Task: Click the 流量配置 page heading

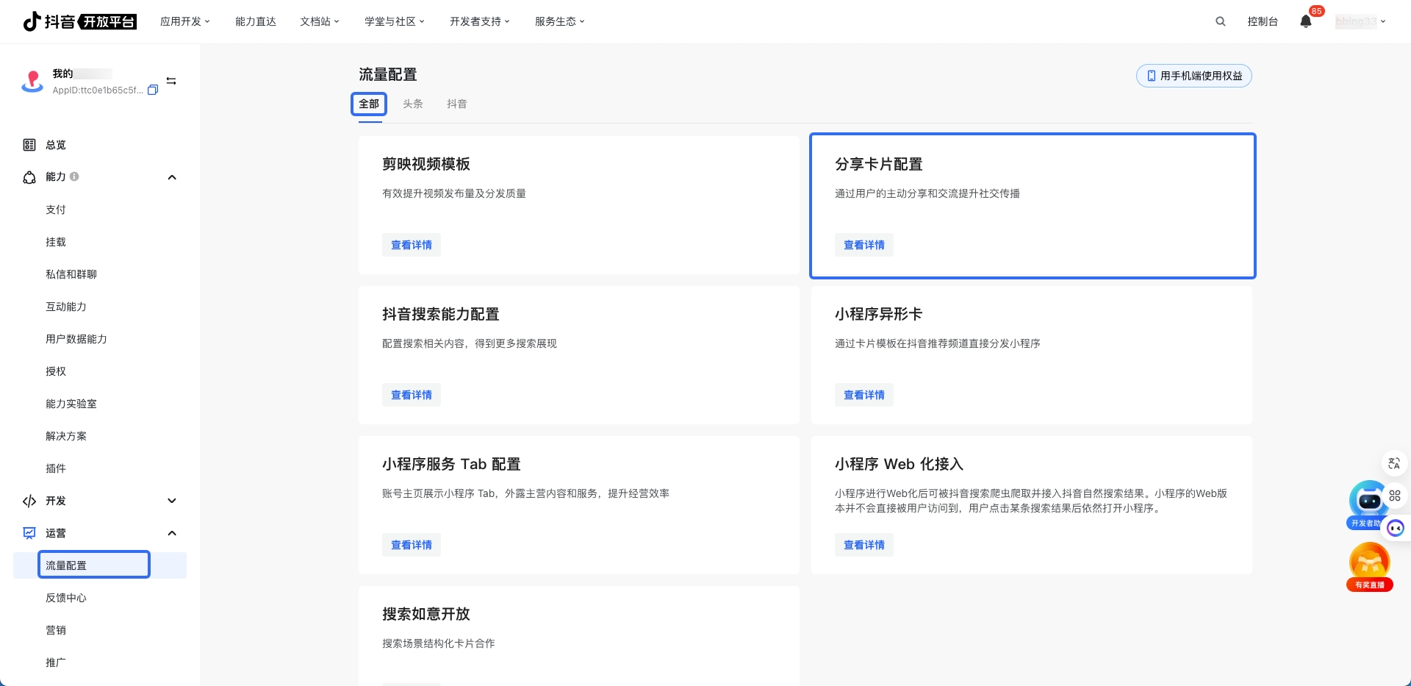Action: pyautogui.click(x=388, y=74)
